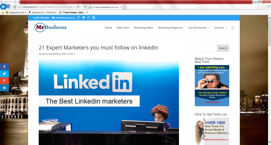This screenshot has height=145, width=271.
Task: Share via floating Facebook side button
Action: pyautogui.click(x=4, y=67)
